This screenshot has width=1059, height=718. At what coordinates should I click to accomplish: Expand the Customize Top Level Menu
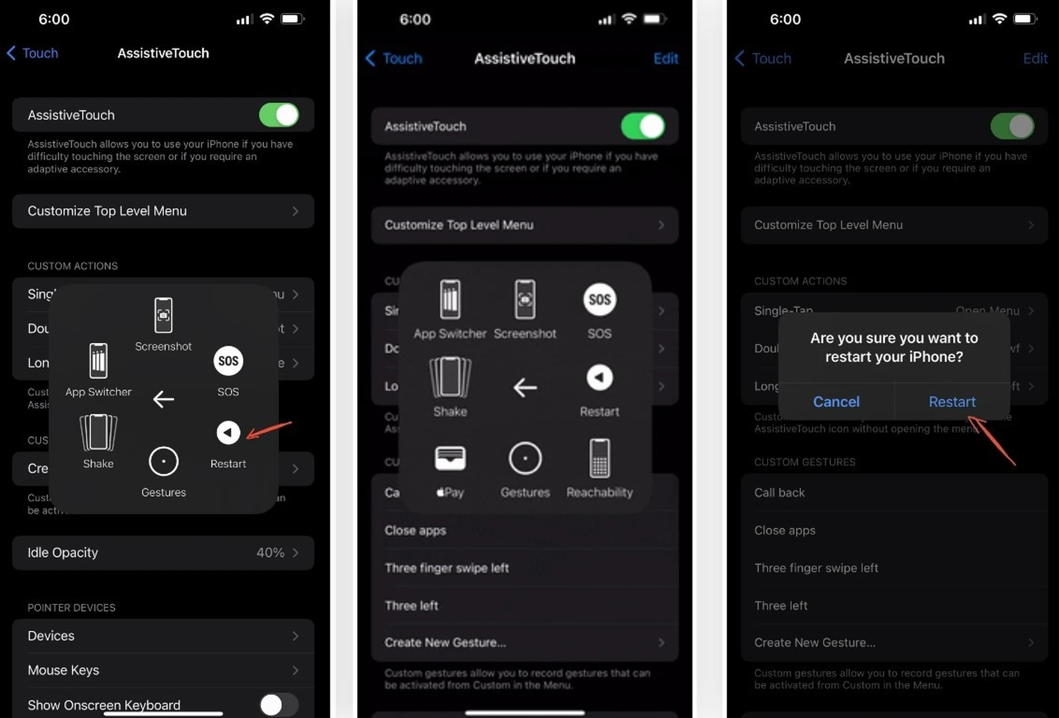pos(163,210)
